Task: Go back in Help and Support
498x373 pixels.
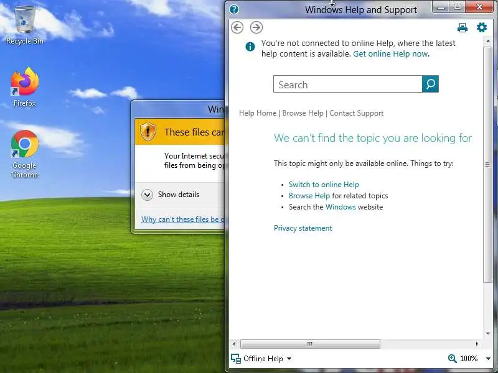Action: pos(237,27)
